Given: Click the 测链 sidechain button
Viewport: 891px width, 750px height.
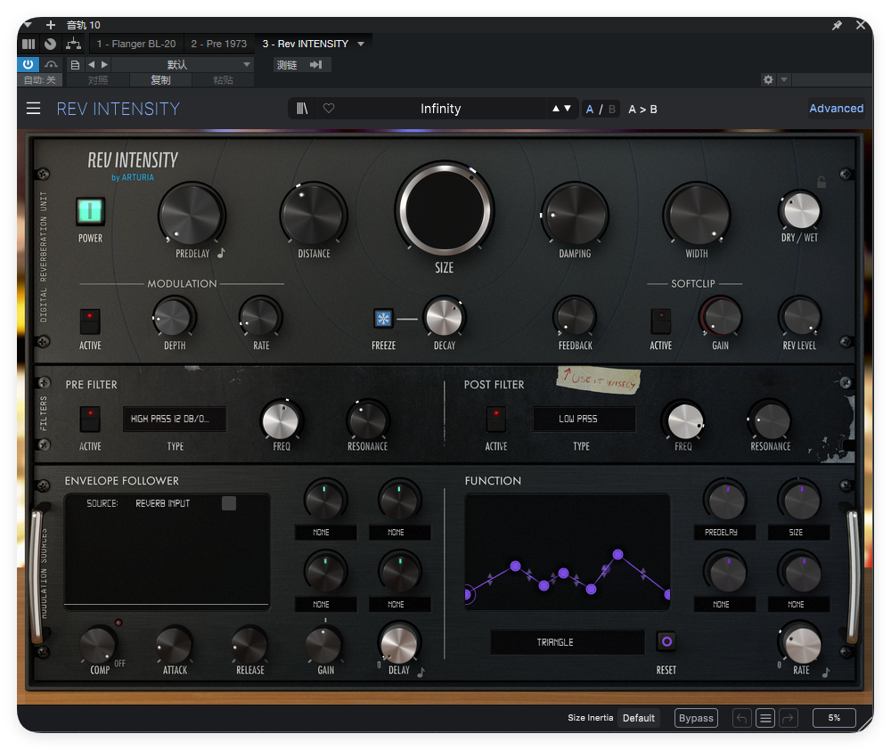Looking at the screenshot, I should point(287,65).
